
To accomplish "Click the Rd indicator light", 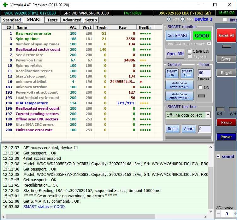I will (220, 109).
